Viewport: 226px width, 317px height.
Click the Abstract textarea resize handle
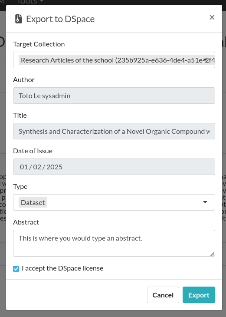pos(212,254)
